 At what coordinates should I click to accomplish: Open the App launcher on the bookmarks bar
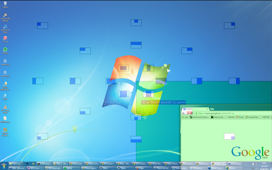(x=186, y=117)
